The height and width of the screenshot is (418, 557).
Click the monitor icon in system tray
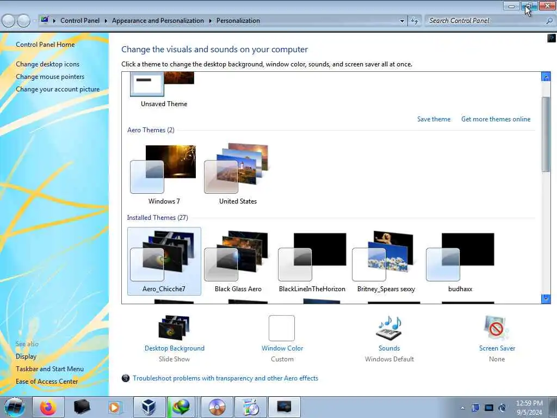click(x=489, y=408)
